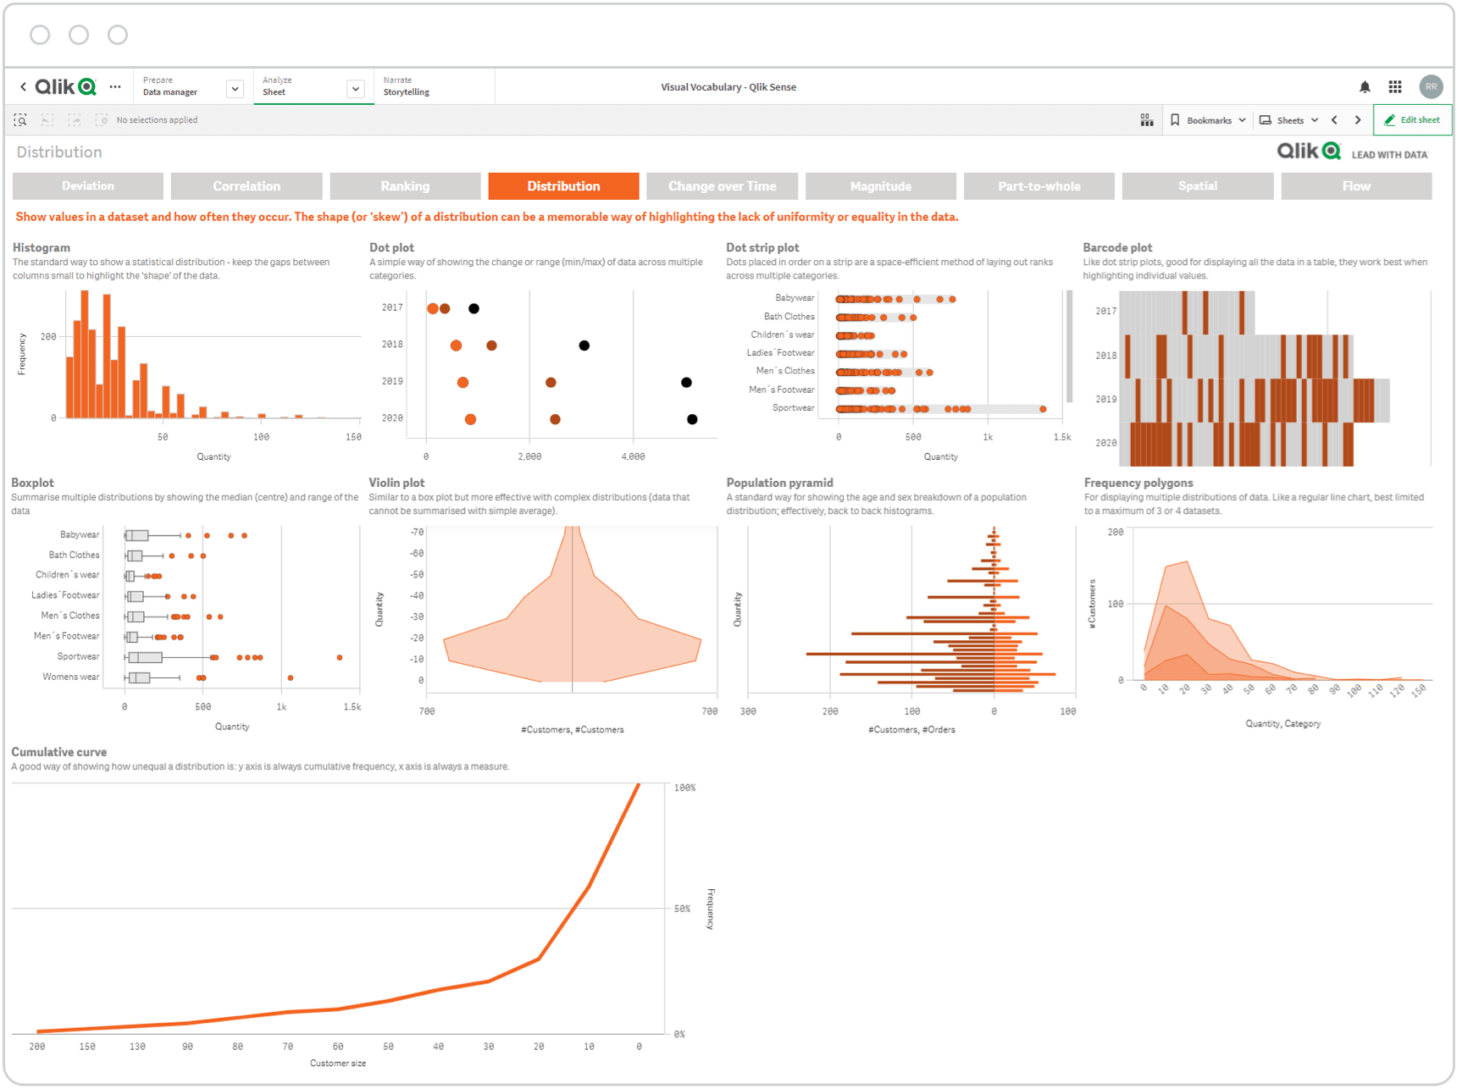The image size is (1457, 1089).
Task: Switch to the Correlation tab
Action: 247,185
